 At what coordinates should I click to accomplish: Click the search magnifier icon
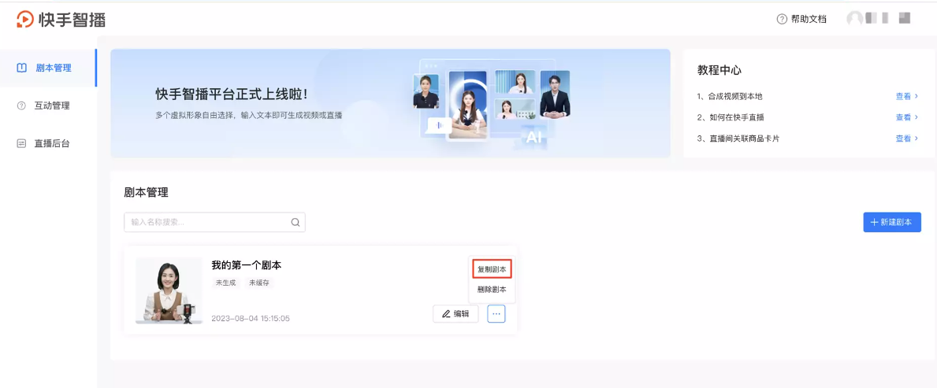pos(296,222)
